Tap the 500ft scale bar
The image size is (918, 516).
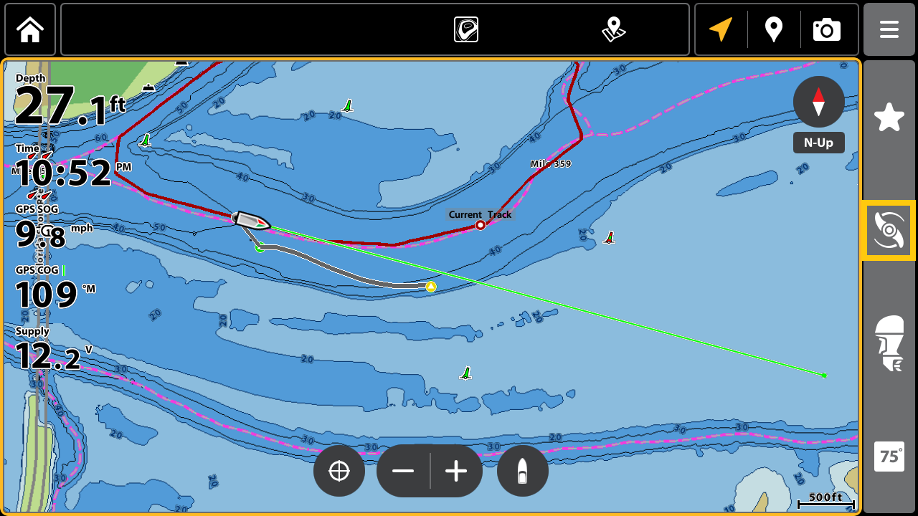click(825, 500)
